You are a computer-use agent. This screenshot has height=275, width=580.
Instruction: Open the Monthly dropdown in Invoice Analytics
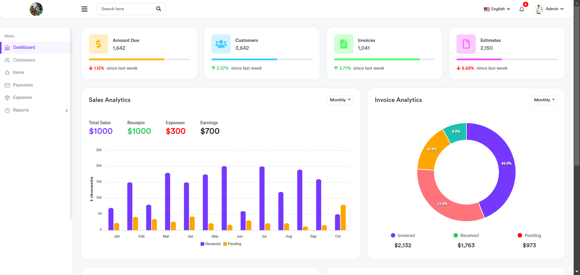[544, 100]
